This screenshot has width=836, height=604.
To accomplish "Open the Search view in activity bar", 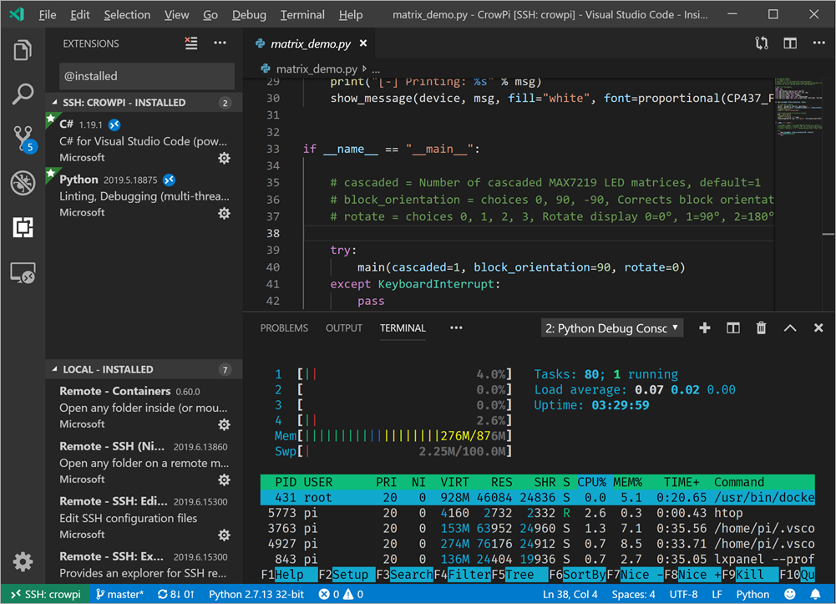I will pyautogui.click(x=23, y=94).
